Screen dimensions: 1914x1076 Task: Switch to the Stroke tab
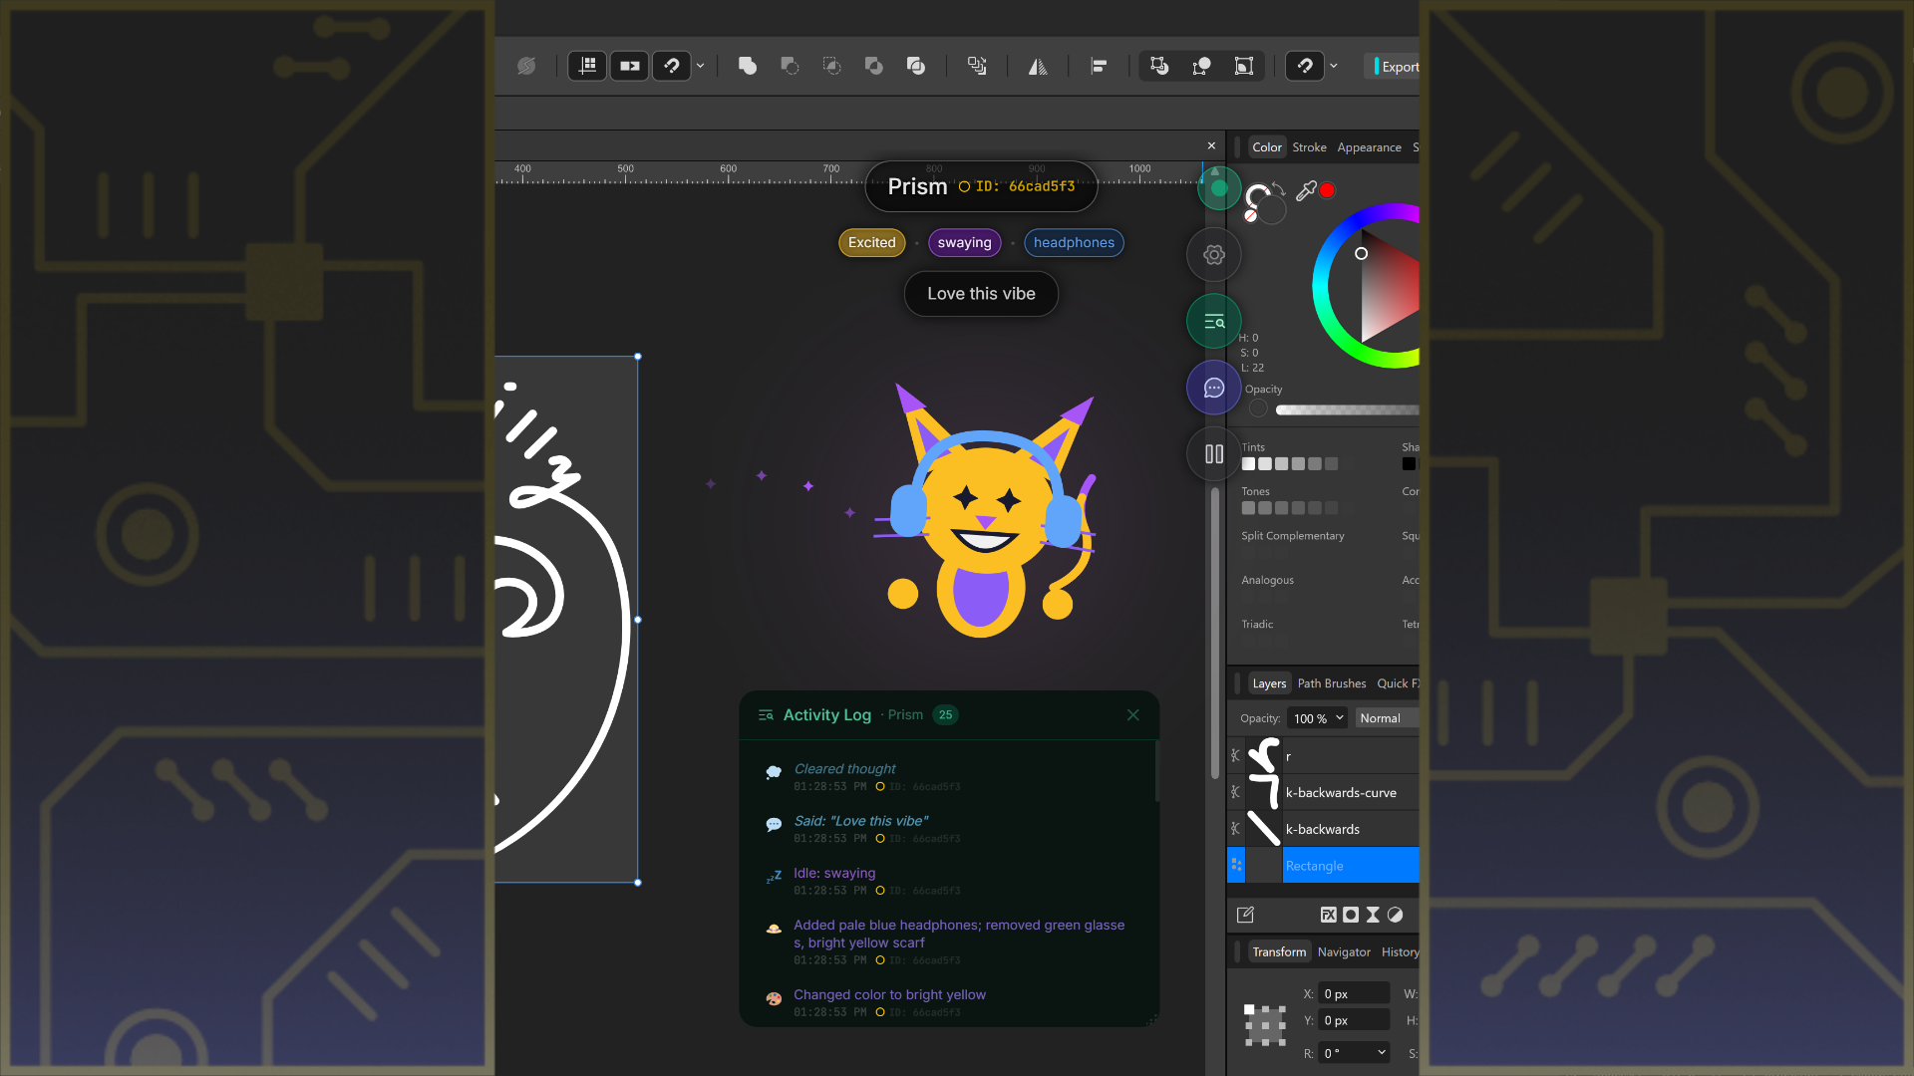[x=1309, y=147]
